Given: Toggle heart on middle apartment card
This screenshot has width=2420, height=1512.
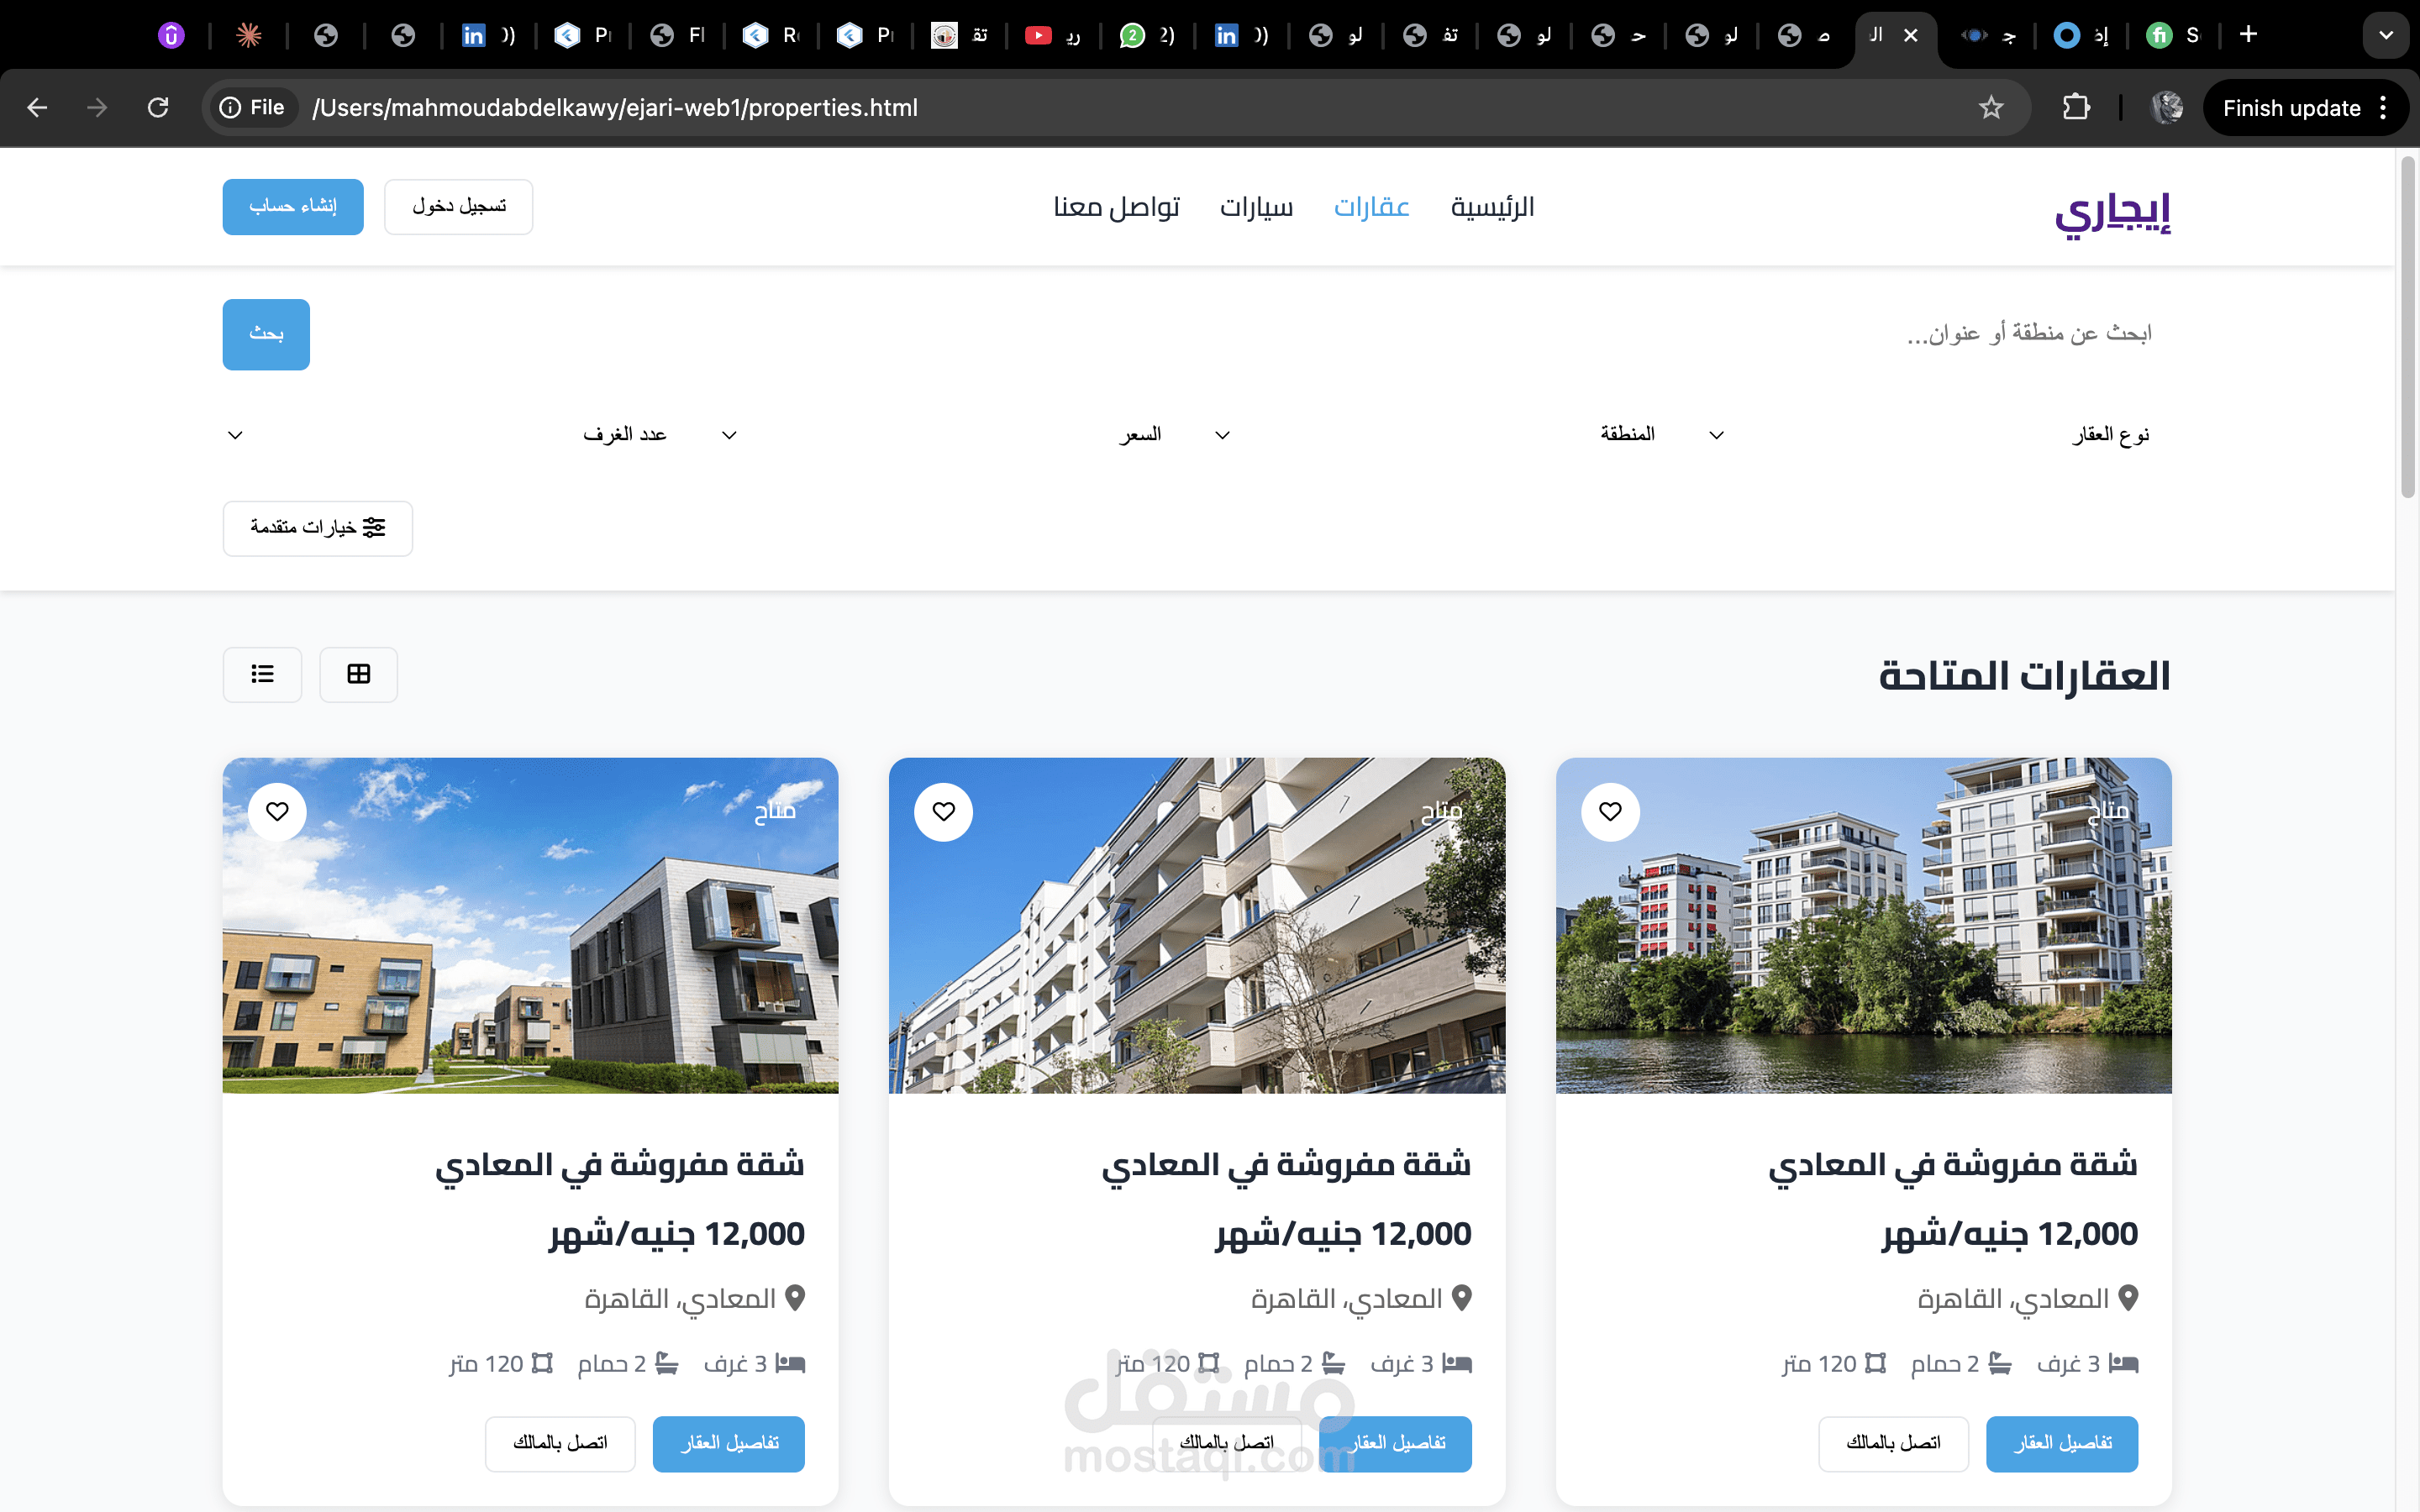Looking at the screenshot, I should [943, 811].
